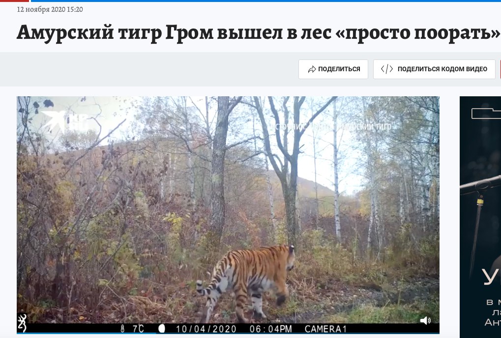Viewport: 501px width, 338px height.
Task: Click the KP bird logo watermark
Action: (x=65, y=121)
